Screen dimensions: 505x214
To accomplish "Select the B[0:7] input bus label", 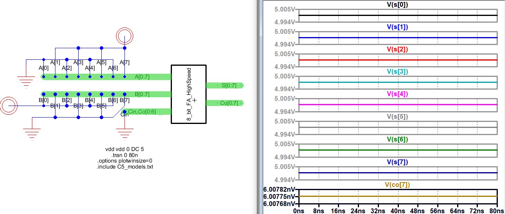I will click(142, 94).
